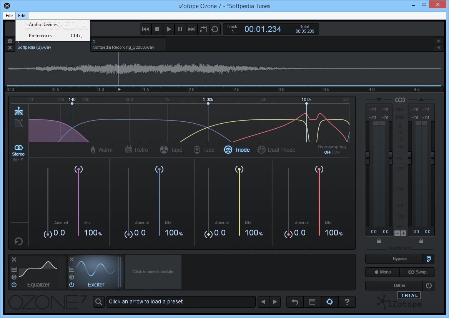The width and height of the screenshot is (449, 318).
Task: Enable Mono output
Action: click(x=382, y=272)
